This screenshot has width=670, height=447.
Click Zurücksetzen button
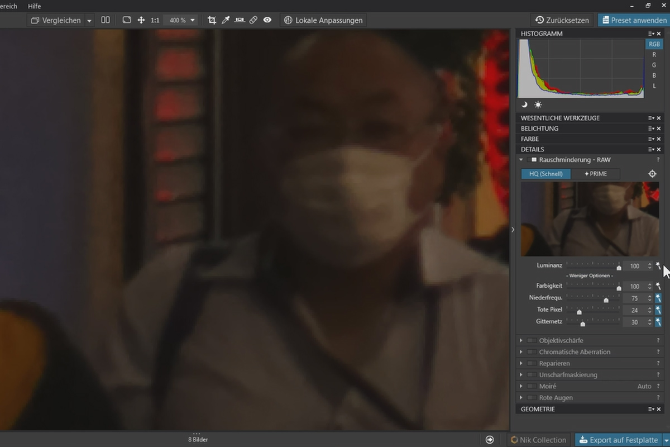point(562,20)
